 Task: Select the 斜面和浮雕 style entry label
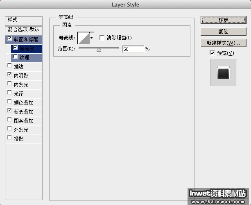click(26, 40)
